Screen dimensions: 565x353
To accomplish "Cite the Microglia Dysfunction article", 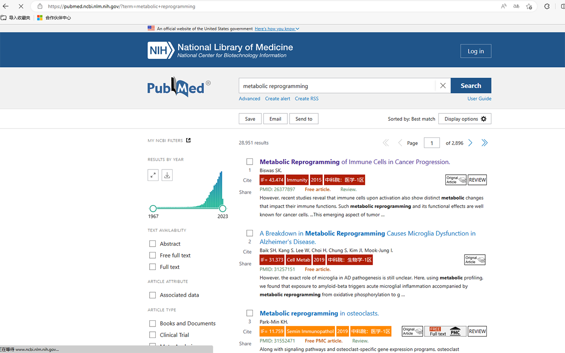I will (x=247, y=252).
